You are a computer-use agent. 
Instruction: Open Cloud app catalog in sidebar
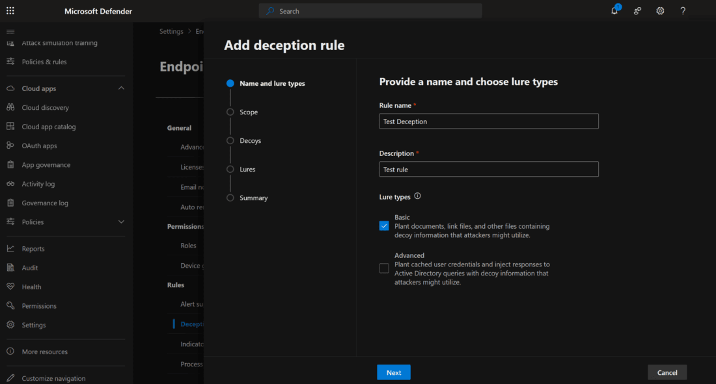(x=49, y=127)
